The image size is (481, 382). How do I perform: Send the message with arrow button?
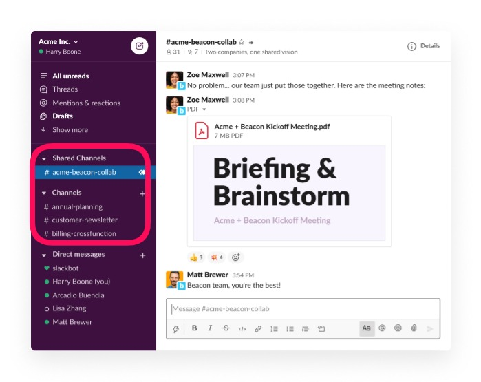430,329
